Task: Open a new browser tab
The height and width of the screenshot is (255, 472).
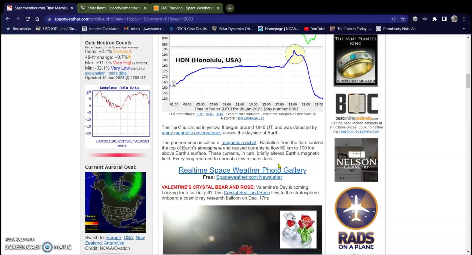Action: [230, 8]
